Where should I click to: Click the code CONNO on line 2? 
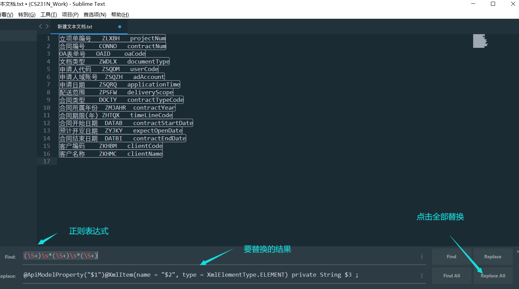point(108,46)
